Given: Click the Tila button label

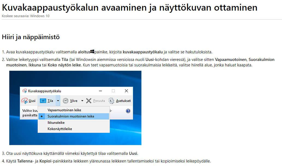Looking at the screenshot, I should pyautogui.click(x=50, y=101).
